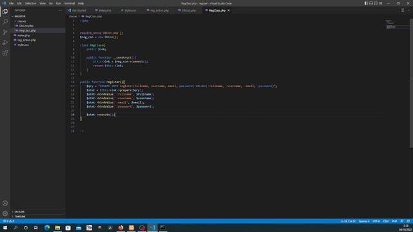Click the classes breadcrumb segment

pyautogui.click(x=73, y=16)
